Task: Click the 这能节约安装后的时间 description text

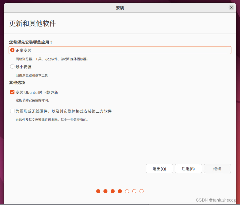Action: 33,100
